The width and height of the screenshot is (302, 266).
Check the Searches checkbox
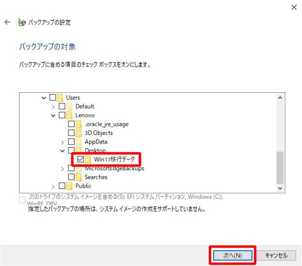coord(71,177)
